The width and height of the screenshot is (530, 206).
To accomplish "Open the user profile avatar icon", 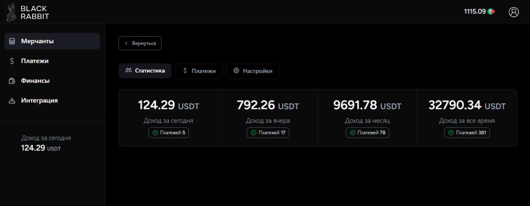I will tap(514, 12).
